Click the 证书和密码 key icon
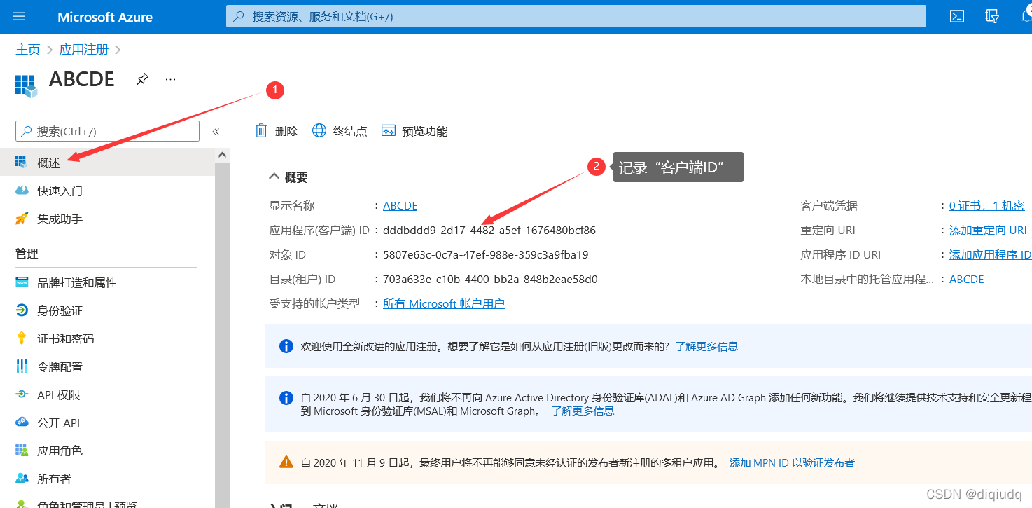The height and width of the screenshot is (508, 1032). pyautogui.click(x=22, y=338)
